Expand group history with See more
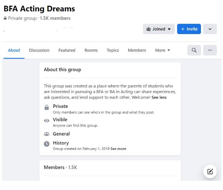Screen dimensions: 223x190 click(118, 149)
